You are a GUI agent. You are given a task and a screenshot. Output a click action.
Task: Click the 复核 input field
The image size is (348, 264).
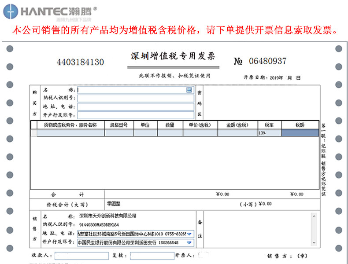click(x=152, y=256)
